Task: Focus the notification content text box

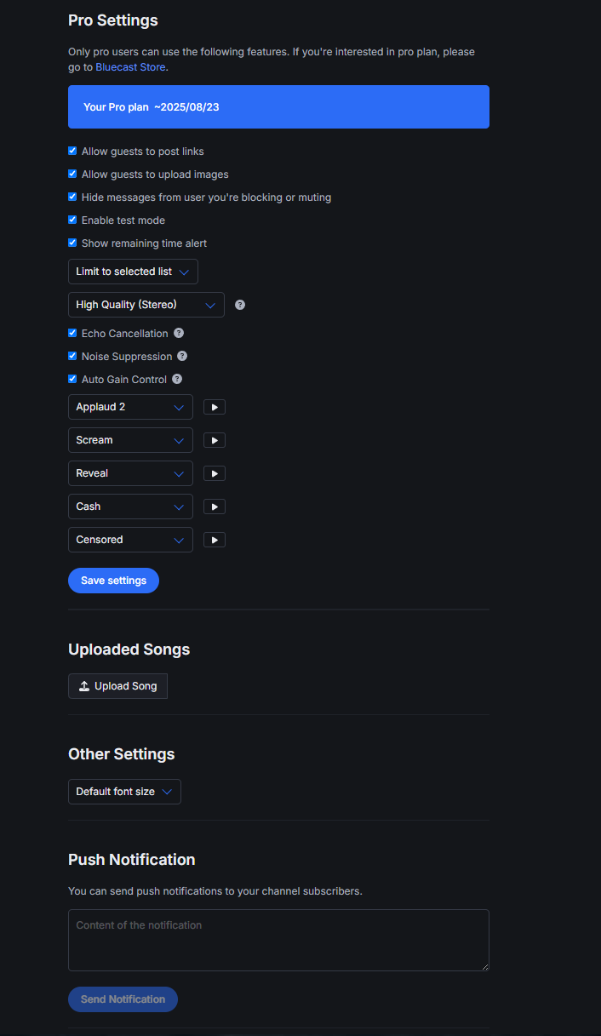Action: tap(278, 940)
